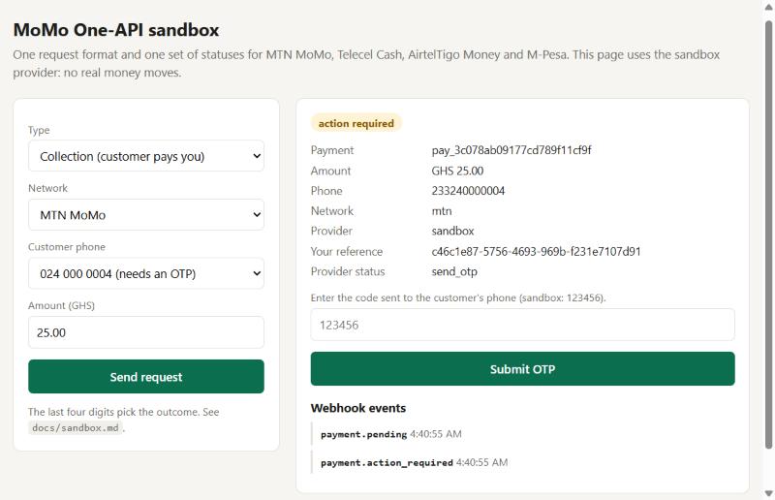Click the Customer phone dropdown chevron arrow
The image size is (775, 500).
[x=257, y=273]
